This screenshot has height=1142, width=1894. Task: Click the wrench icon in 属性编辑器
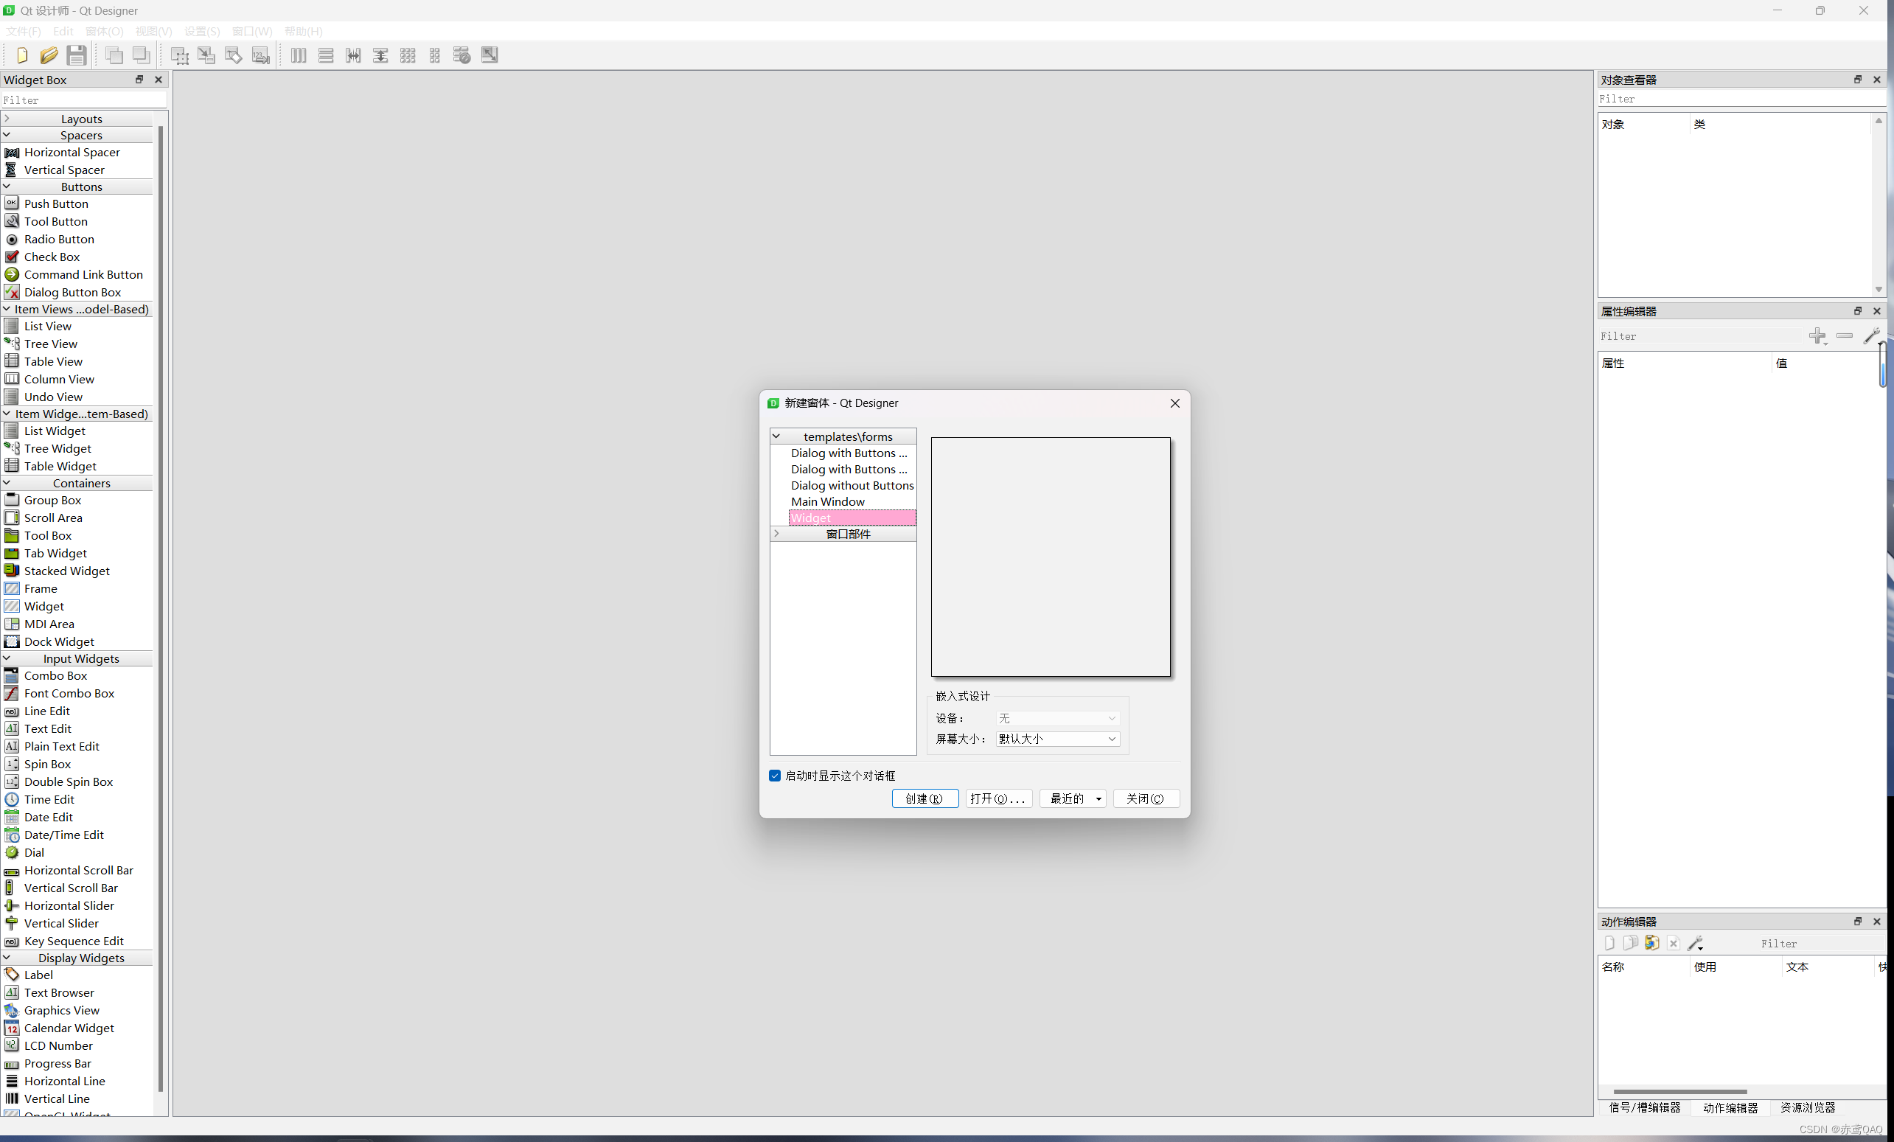coord(1871,336)
